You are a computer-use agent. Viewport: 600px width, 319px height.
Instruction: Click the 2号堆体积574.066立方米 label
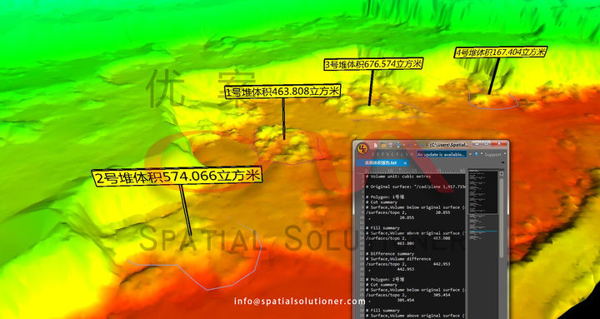[177, 177]
